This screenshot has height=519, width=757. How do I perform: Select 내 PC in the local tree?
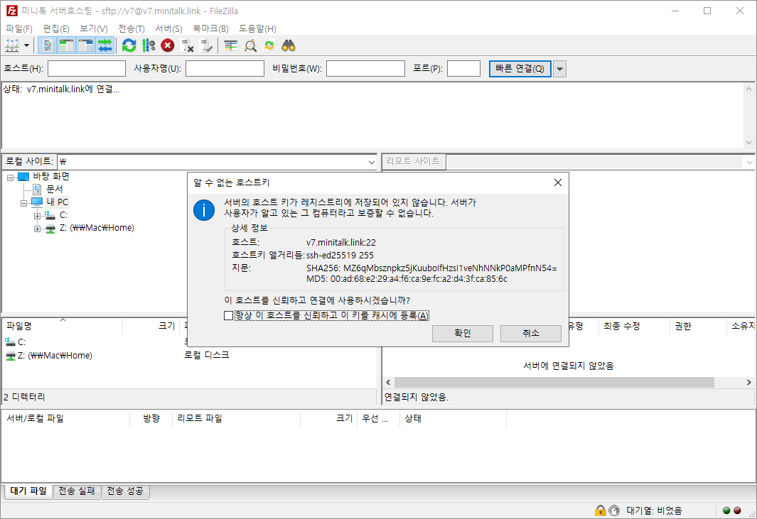[x=58, y=202]
